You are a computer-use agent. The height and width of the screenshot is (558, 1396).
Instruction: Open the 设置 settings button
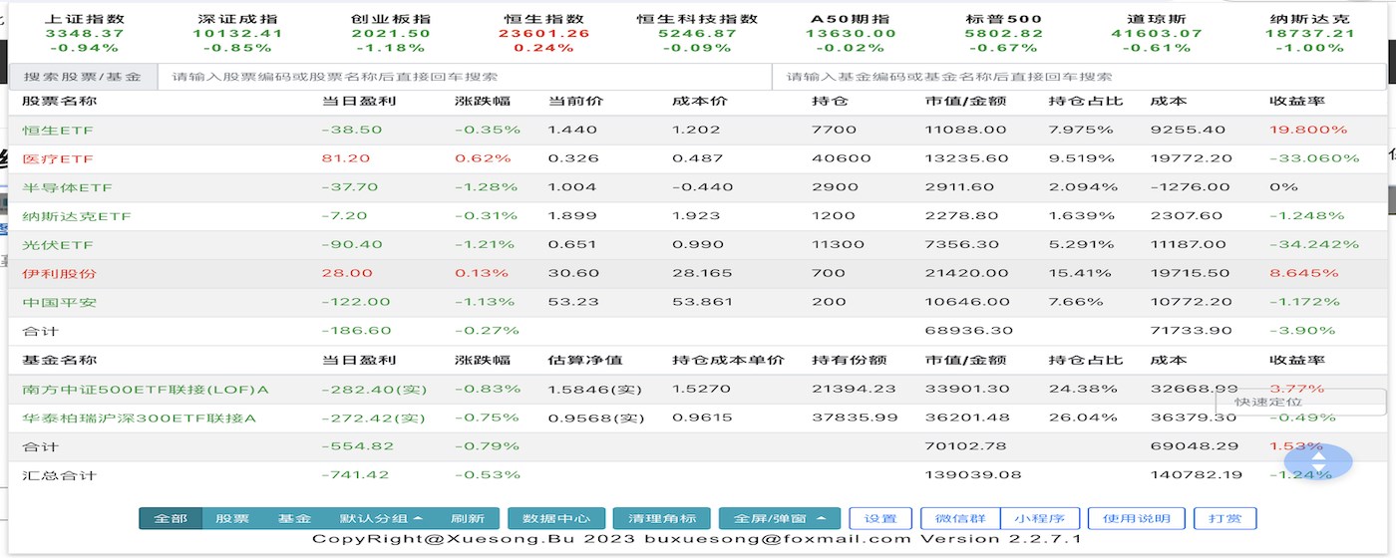880,518
